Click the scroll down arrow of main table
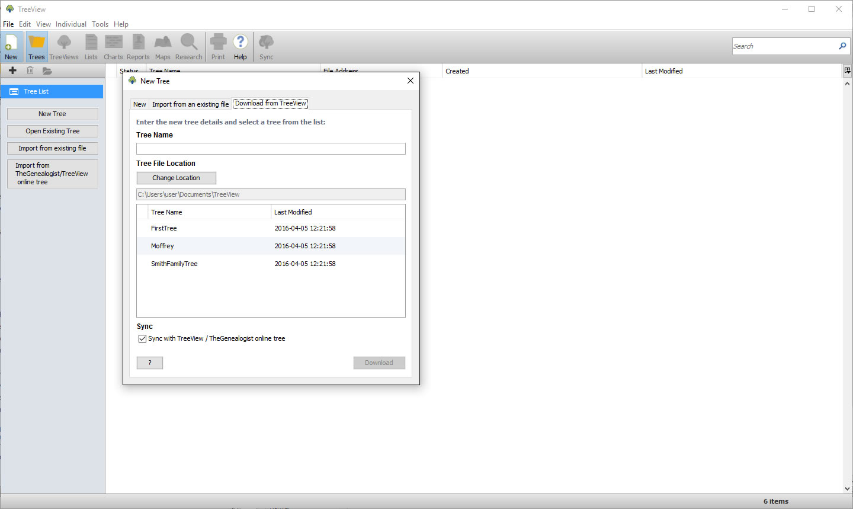853x509 pixels. click(848, 488)
